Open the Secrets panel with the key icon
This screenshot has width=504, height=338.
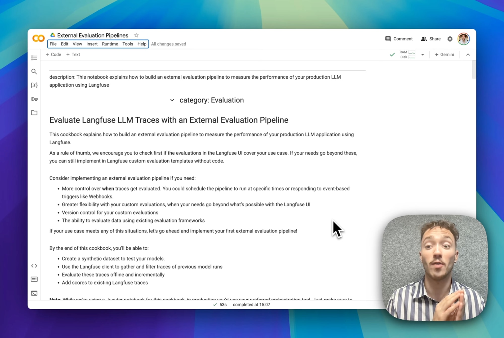tap(34, 99)
